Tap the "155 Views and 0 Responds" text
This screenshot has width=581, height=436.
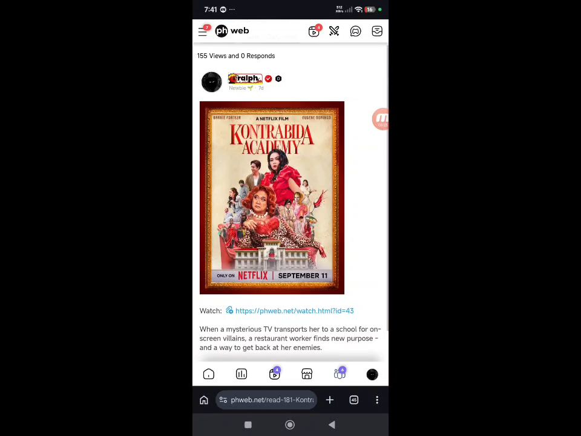point(236,56)
